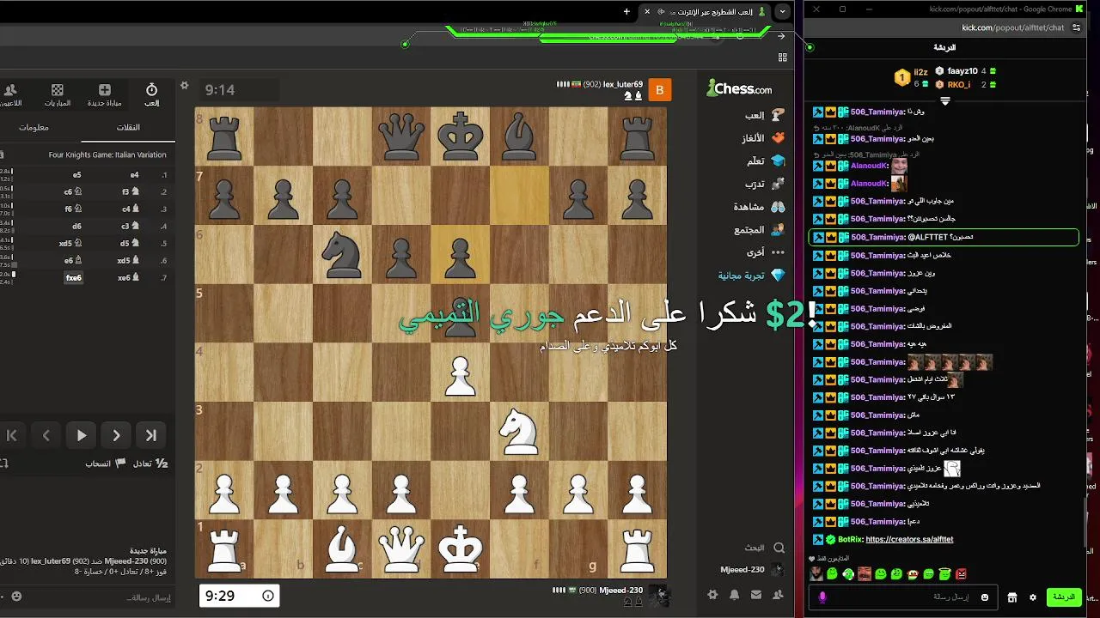
Task: Click the faayz10 leaderboard entry
Action: (965, 71)
